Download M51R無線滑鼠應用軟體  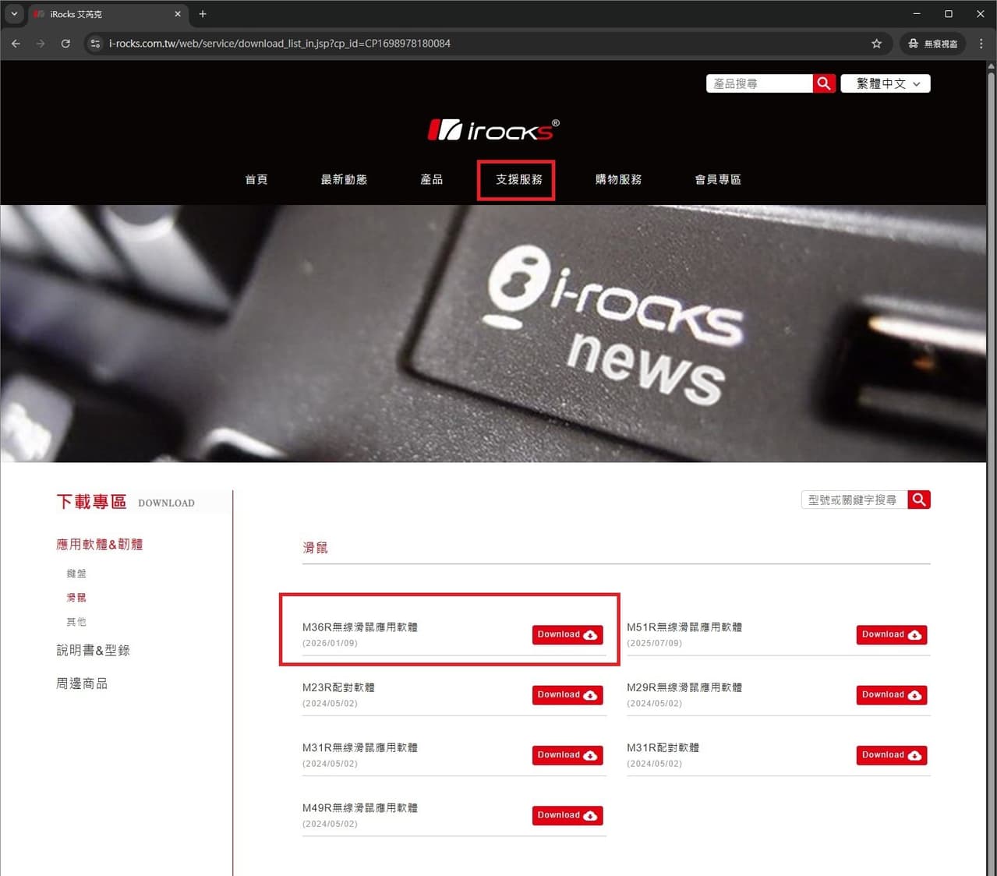(x=892, y=634)
